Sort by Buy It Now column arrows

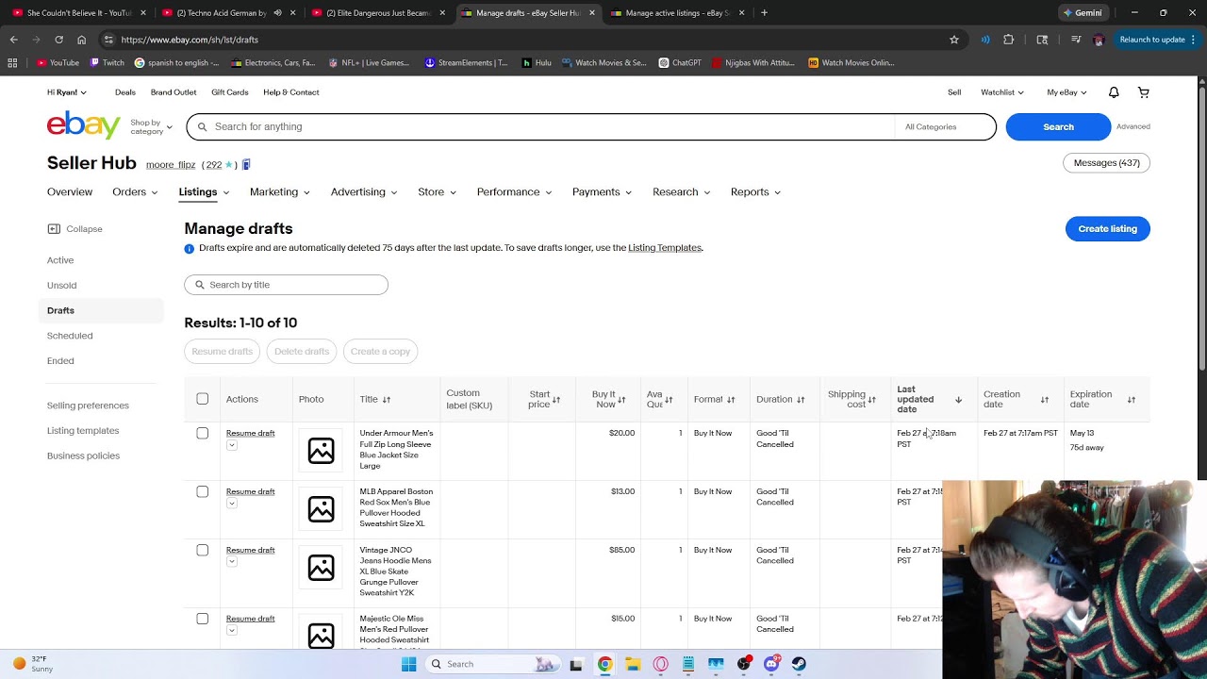tap(621, 400)
